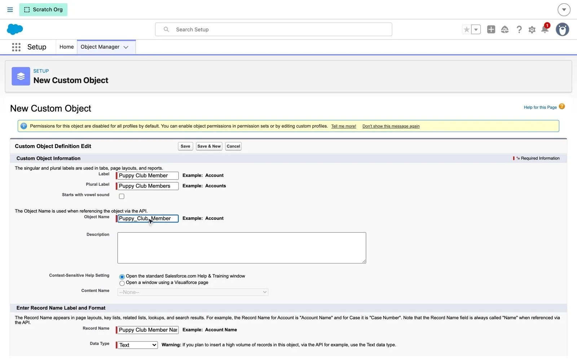Viewport: 577px width, 361px height.
Task: Go to the Home tab
Action: [x=67, y=47]
